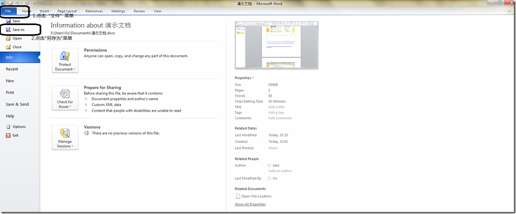The image size is (516, 214).
Task: Click the quick access Save icon
Action: [11, 3]
